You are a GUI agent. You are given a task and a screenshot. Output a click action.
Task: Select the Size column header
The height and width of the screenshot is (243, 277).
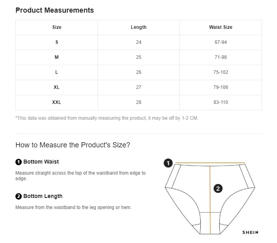pos(57,27)
